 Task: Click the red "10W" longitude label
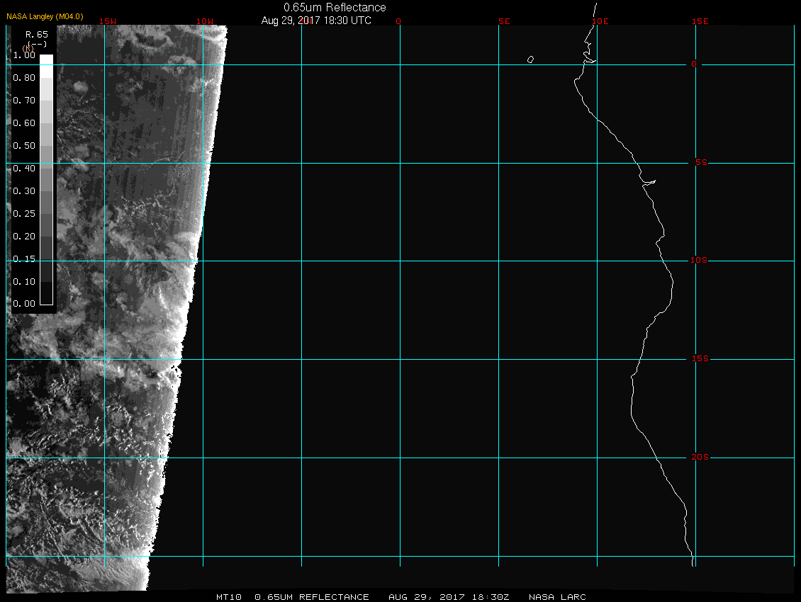[205, 21]
